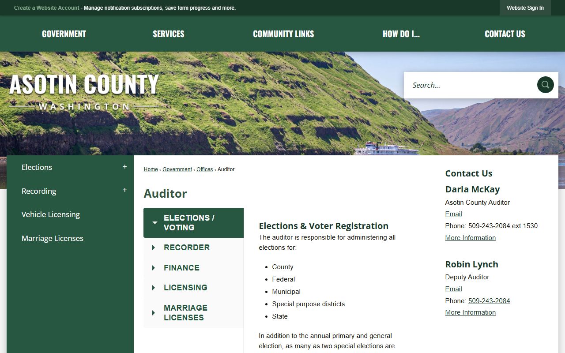
Task: Email Robin Lynch link
Action: (453, 289)
